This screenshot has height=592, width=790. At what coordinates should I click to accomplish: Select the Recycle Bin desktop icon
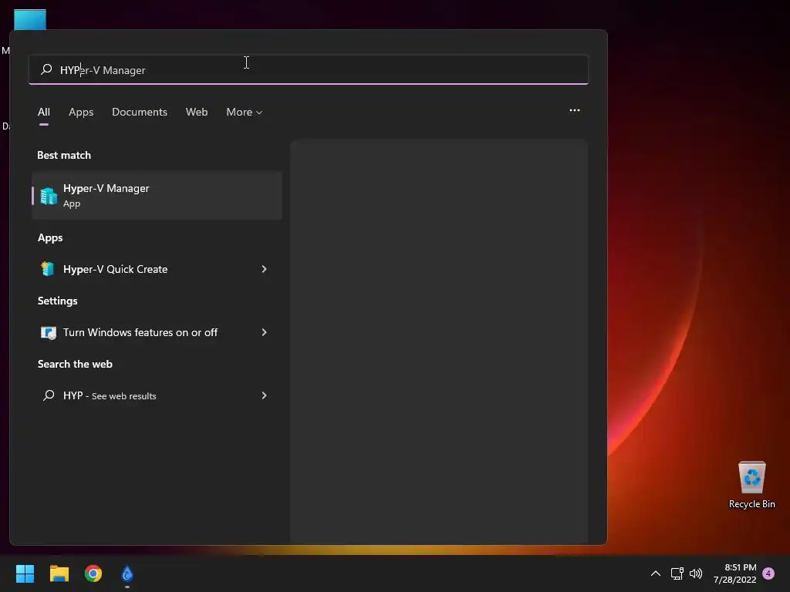coord(751,484)
